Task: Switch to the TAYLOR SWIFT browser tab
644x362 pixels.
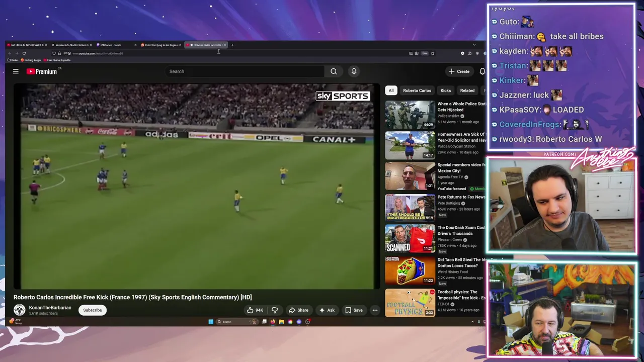Action: (28, 45)
